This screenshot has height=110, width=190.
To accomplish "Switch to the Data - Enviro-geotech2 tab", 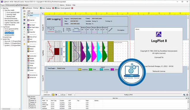I will (x=63, y=8).
